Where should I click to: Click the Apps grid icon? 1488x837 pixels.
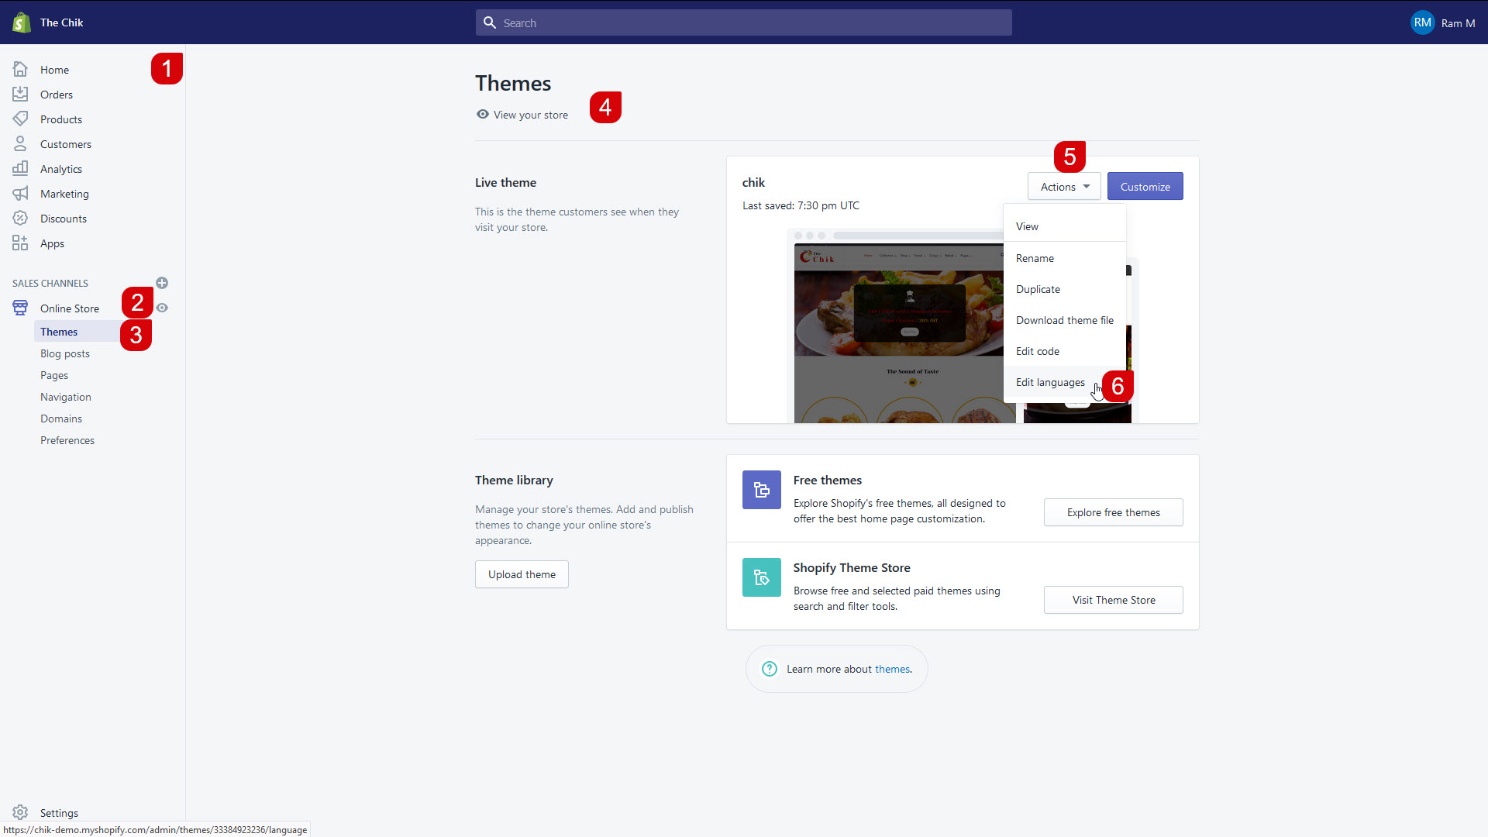click(20, 243)
